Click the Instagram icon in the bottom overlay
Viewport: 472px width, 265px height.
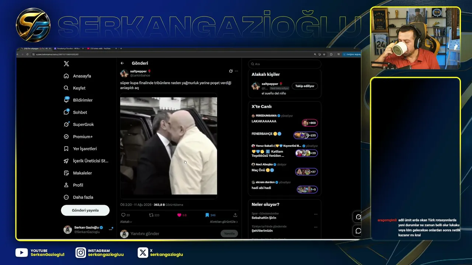point(81,252)
